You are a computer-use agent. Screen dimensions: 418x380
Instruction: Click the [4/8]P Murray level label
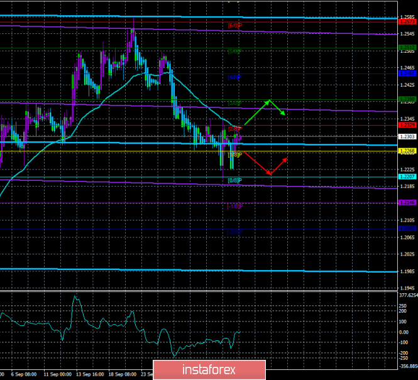[234, 77]
